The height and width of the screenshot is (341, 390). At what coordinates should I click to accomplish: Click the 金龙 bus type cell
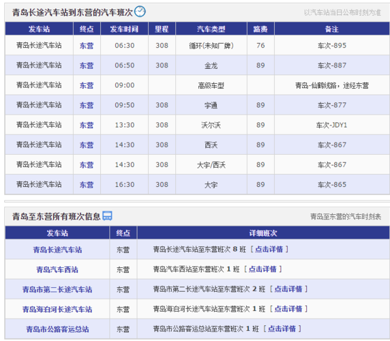pos(211,65)
